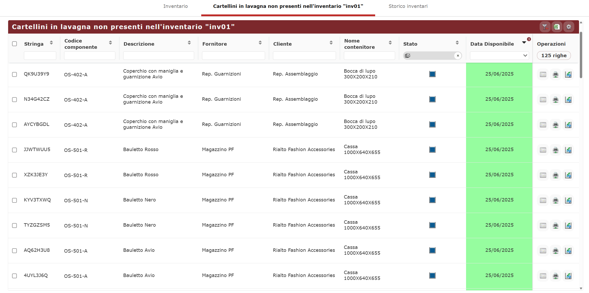The width and height of the screenshot is (589, 293).
Task: Open details table icon for KYV3TXWQ
Action: [543, 200]
